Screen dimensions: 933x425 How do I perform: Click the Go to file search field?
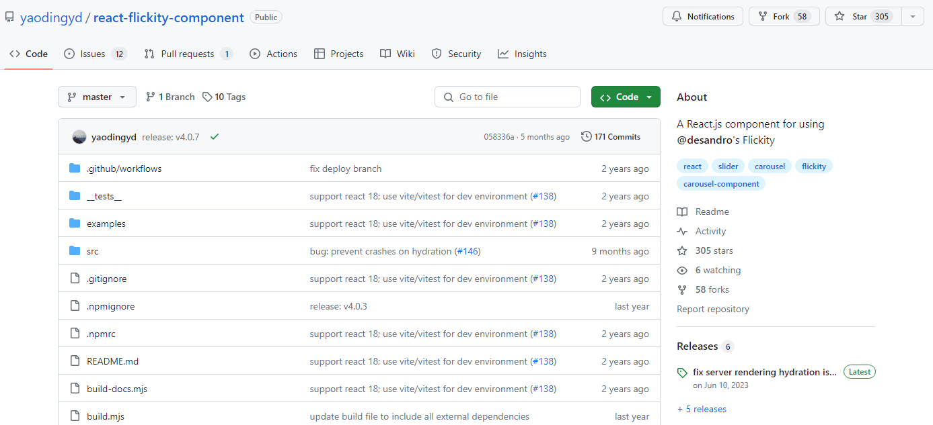[507, 97]
